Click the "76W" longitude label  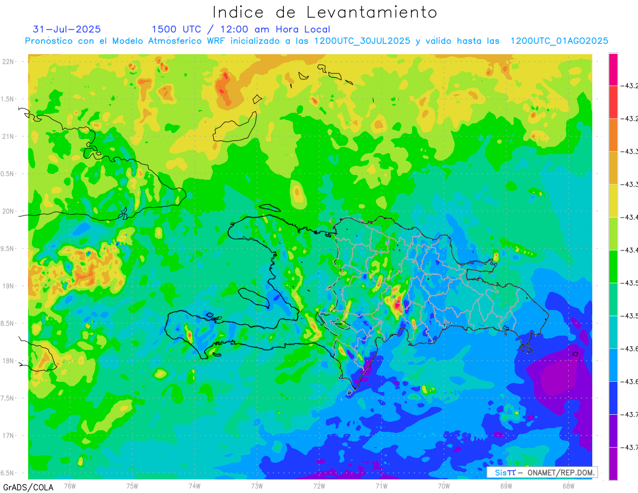(70, 486)
